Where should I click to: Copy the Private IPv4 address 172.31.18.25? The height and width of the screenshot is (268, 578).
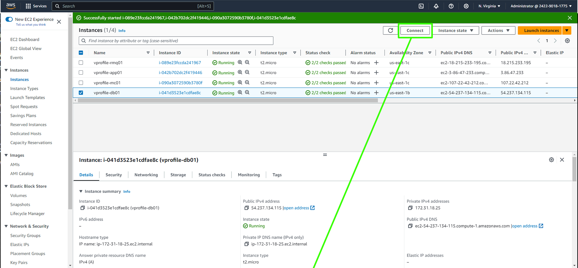click(410, 208)
